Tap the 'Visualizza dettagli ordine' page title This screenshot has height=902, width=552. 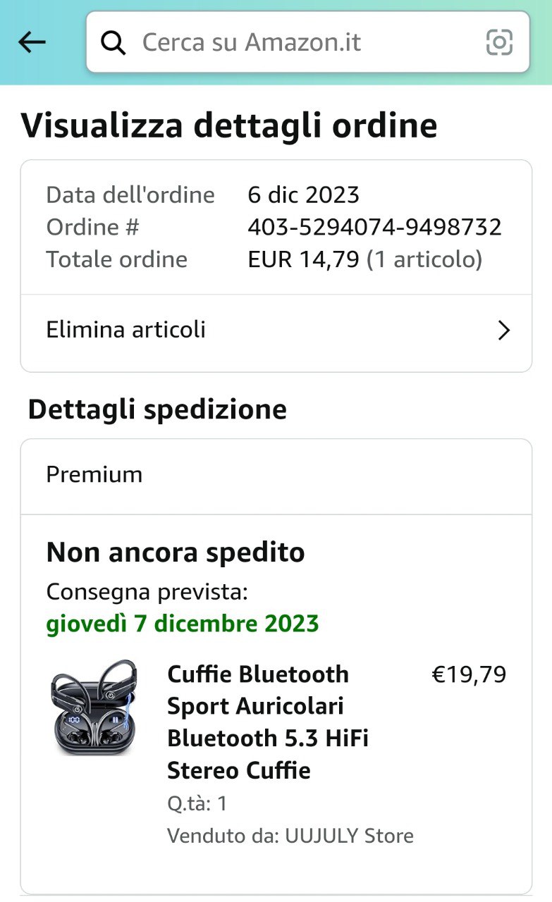[x=229, y=126]
